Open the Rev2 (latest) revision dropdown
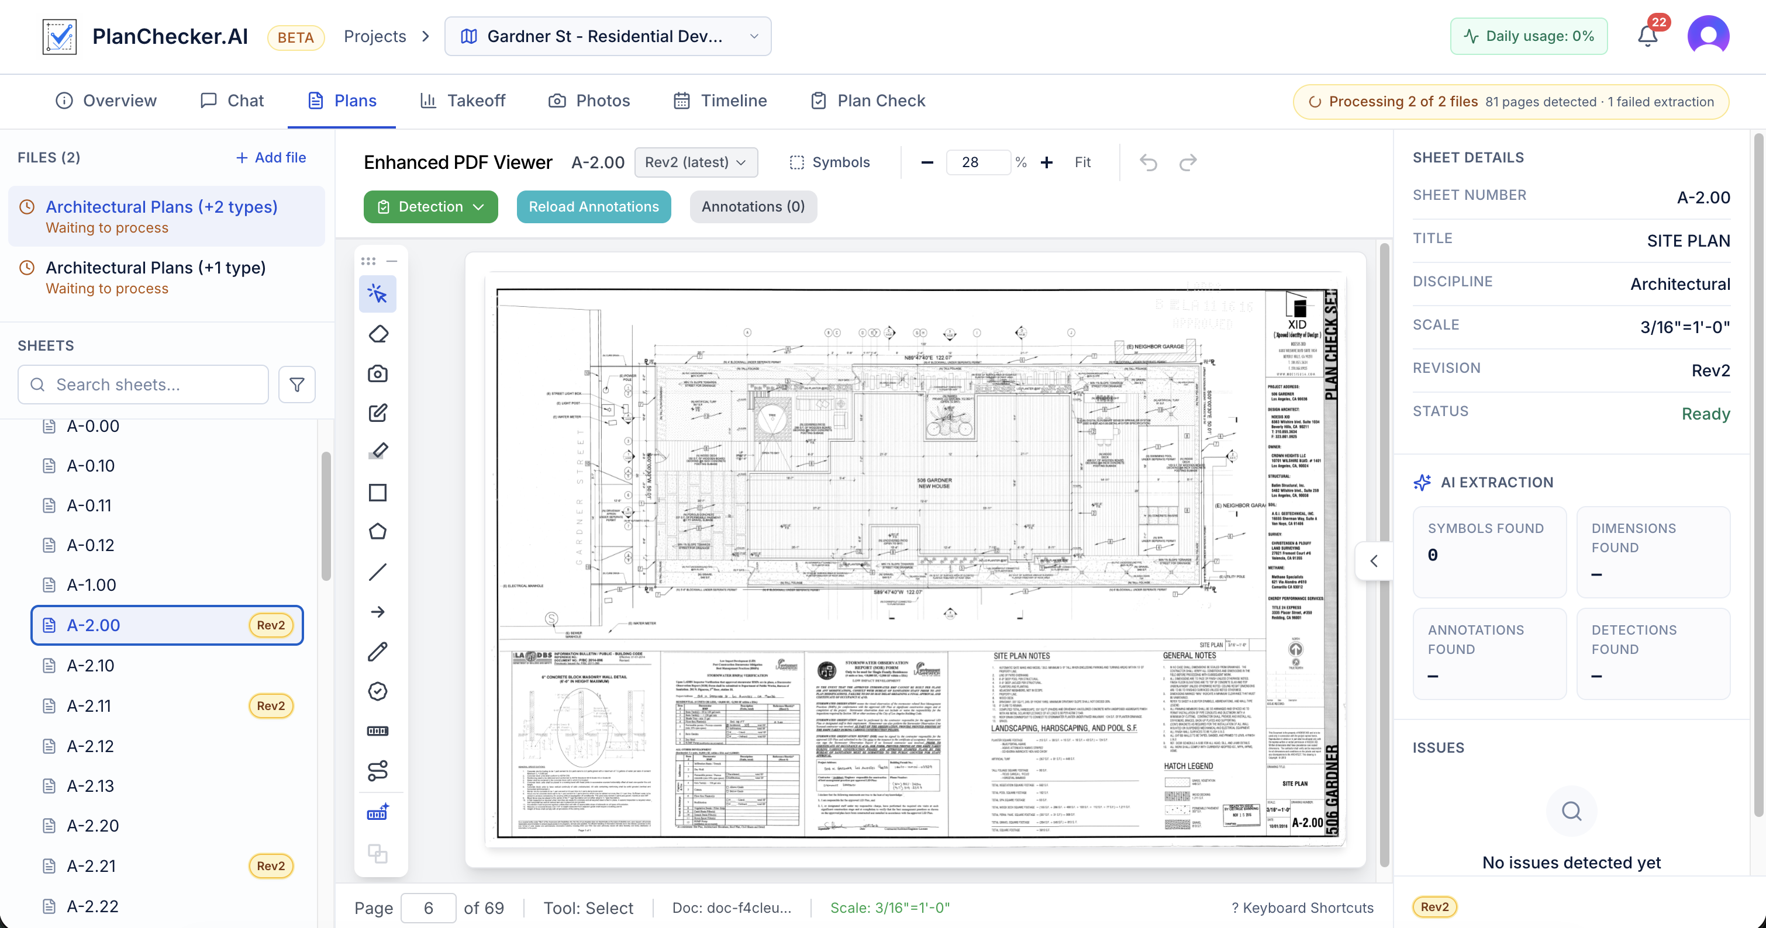The height and width of the screenshot is (928, 1766). click(696, 162)
